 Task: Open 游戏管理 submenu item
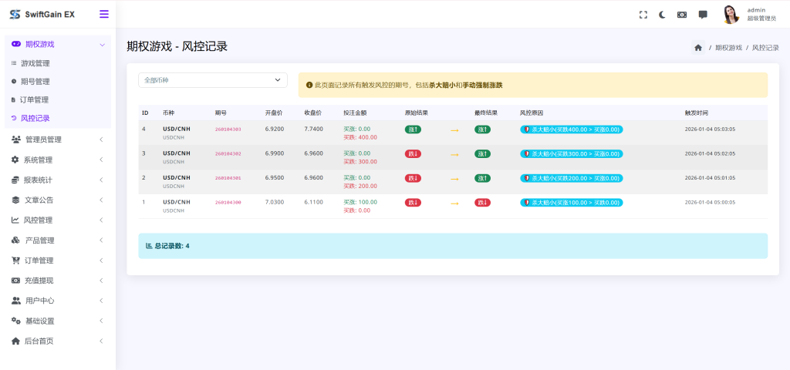[35, 63]
